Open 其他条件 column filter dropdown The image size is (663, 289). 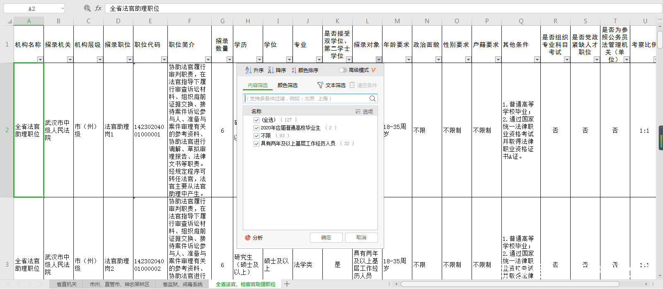pos(537,59)
